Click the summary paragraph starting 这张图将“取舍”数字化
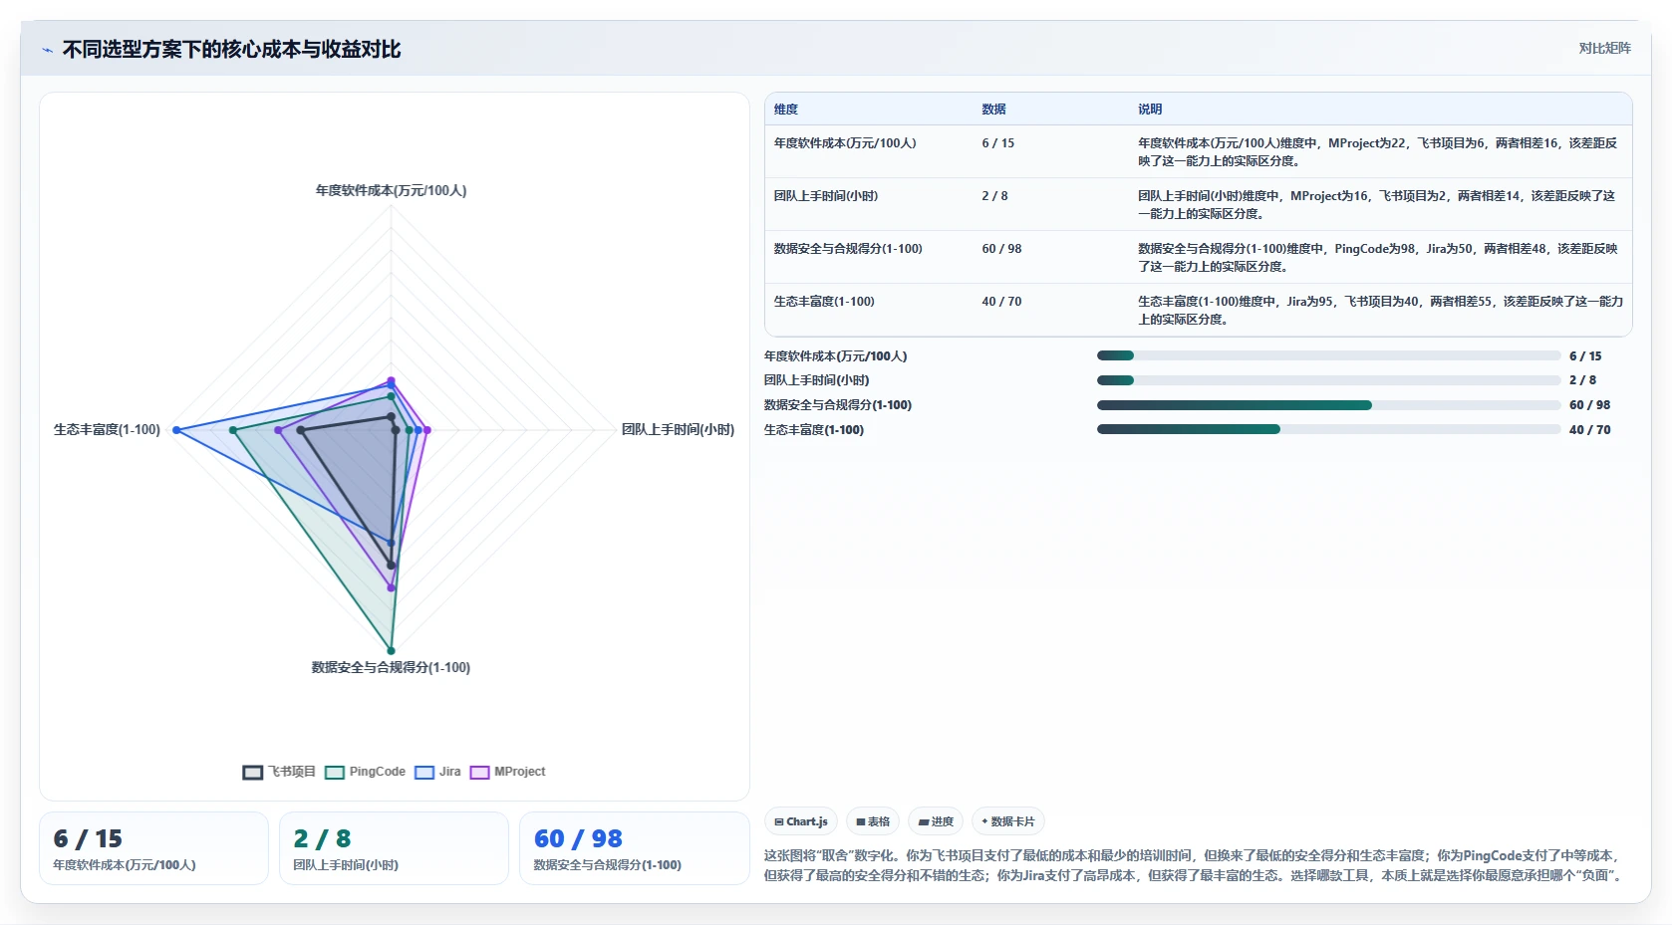The image size is (1672, 925). click(1196, 865)
